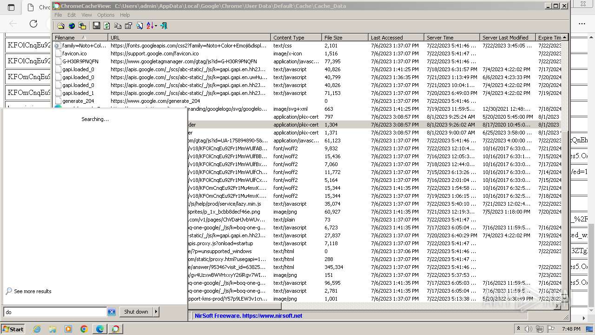This screenshot has height=335, width=595.
Task: Click the file icon of family=Noto+Col row
Action: tap(58, 46)
